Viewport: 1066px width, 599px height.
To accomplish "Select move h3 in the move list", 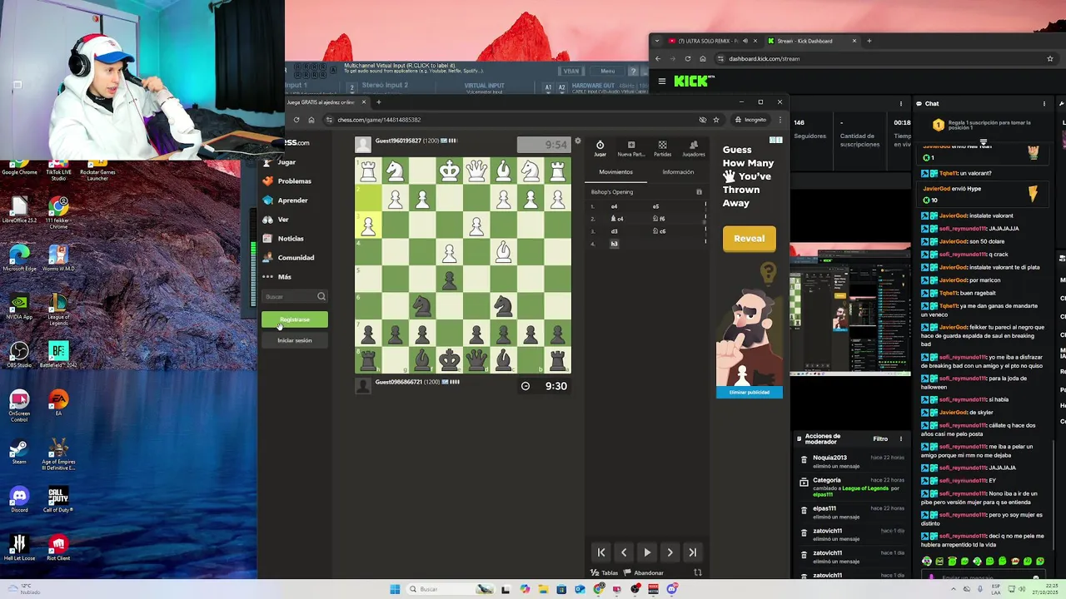I will (614, 244).
